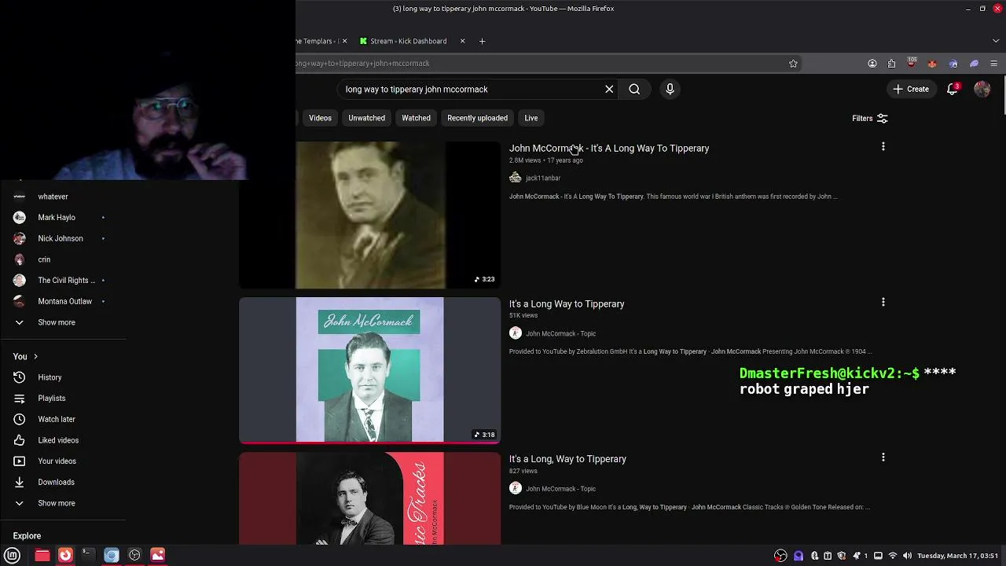The height and width of the screenshot is (566, 1006).
Task: Open the YouTube search Filters
Action: click(870, 118)
